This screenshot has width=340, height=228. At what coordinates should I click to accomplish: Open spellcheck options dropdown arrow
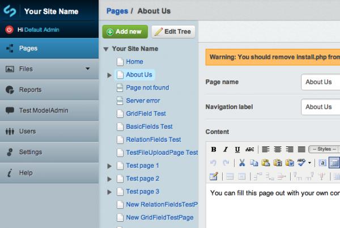[x=309, y=163]
